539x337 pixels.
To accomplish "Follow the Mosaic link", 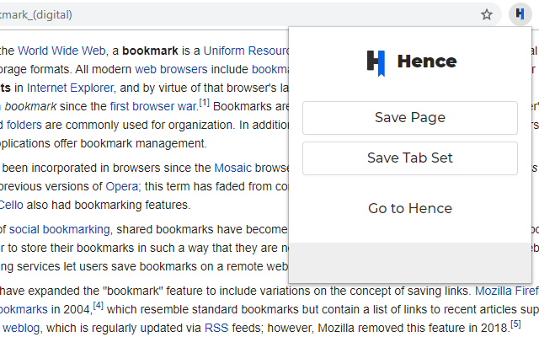I will pos(237,168).
